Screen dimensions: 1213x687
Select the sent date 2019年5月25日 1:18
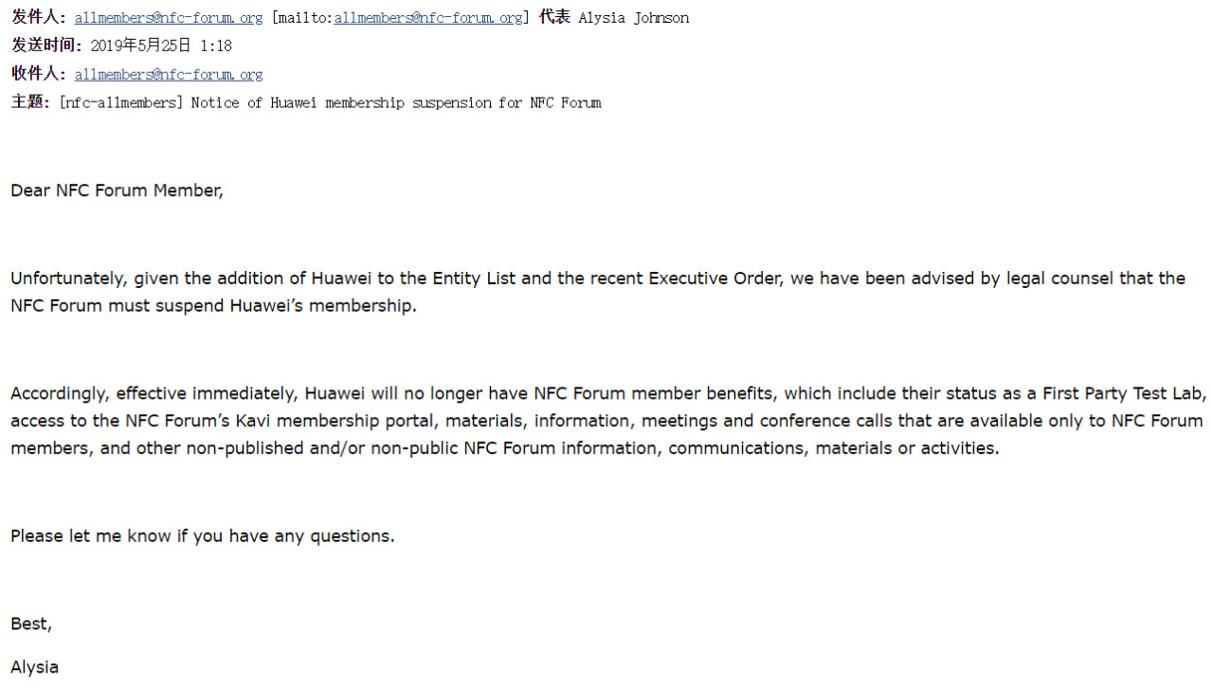(161, 45)
